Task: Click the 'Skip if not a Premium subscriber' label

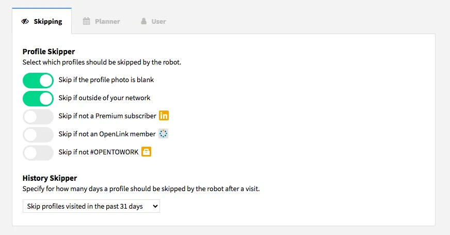Action: coord(107,116)
